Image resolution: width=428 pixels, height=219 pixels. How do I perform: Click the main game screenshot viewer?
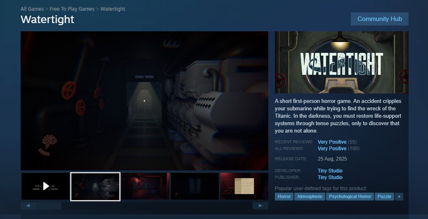pos(144,101)
